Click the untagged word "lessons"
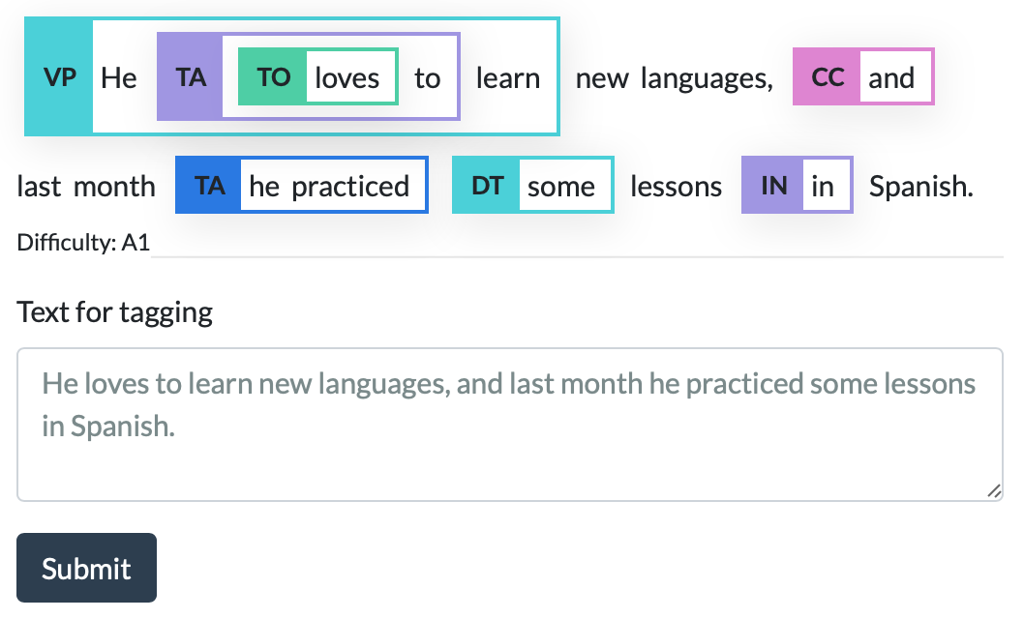 click(x=676, y=186)
